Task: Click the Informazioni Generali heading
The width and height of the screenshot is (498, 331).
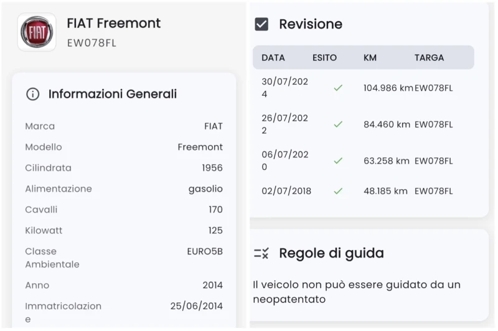Action: click(x=113, y=94)
